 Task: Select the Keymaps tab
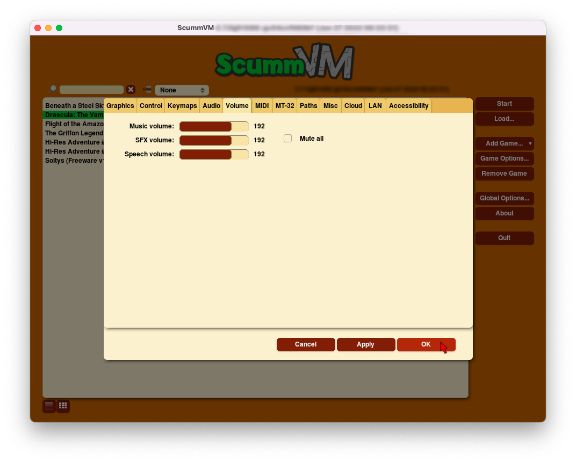click(182, 106)
